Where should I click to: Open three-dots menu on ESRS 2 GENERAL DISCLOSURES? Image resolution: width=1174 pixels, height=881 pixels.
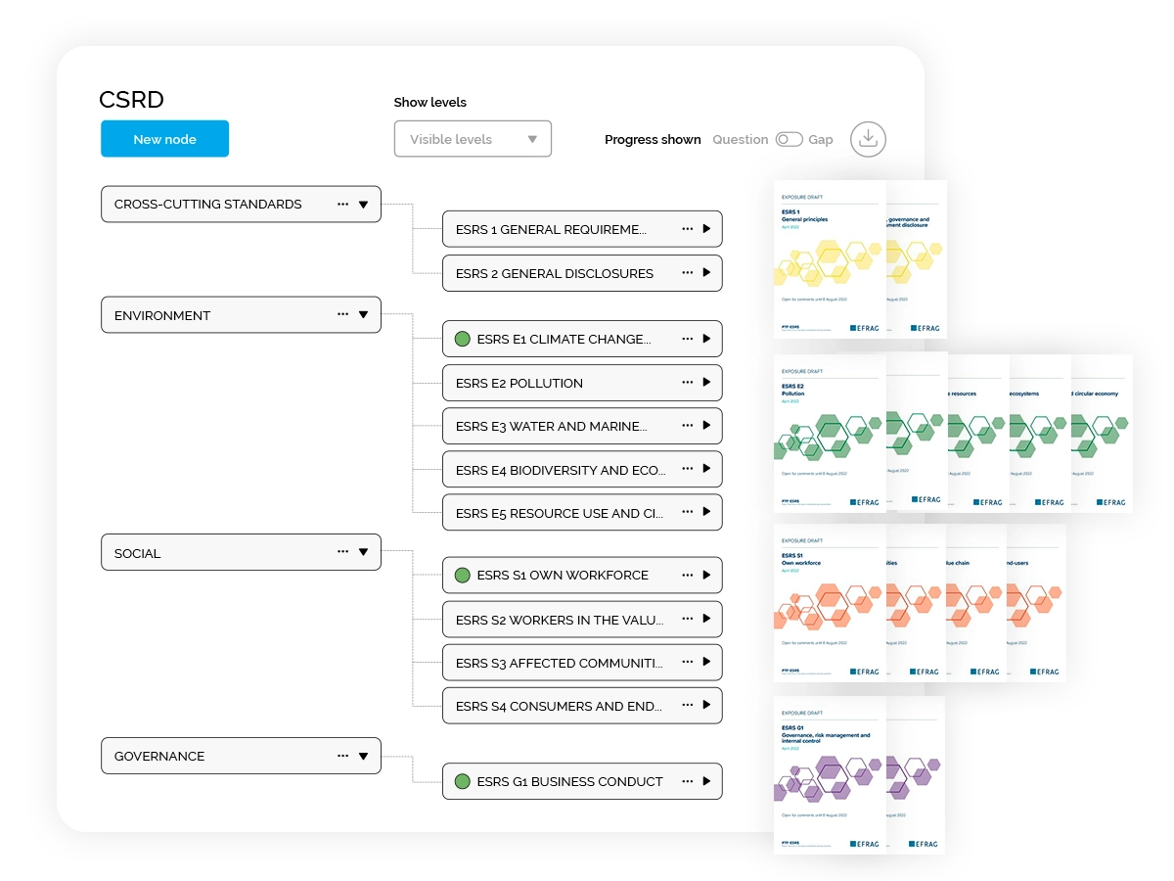[688, 273]
